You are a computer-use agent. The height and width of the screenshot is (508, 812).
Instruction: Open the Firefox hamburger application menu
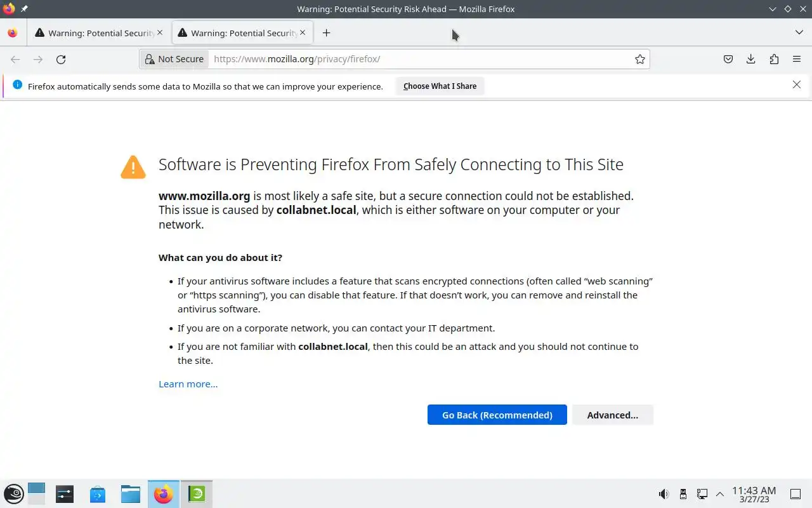[x=797, y=59]
